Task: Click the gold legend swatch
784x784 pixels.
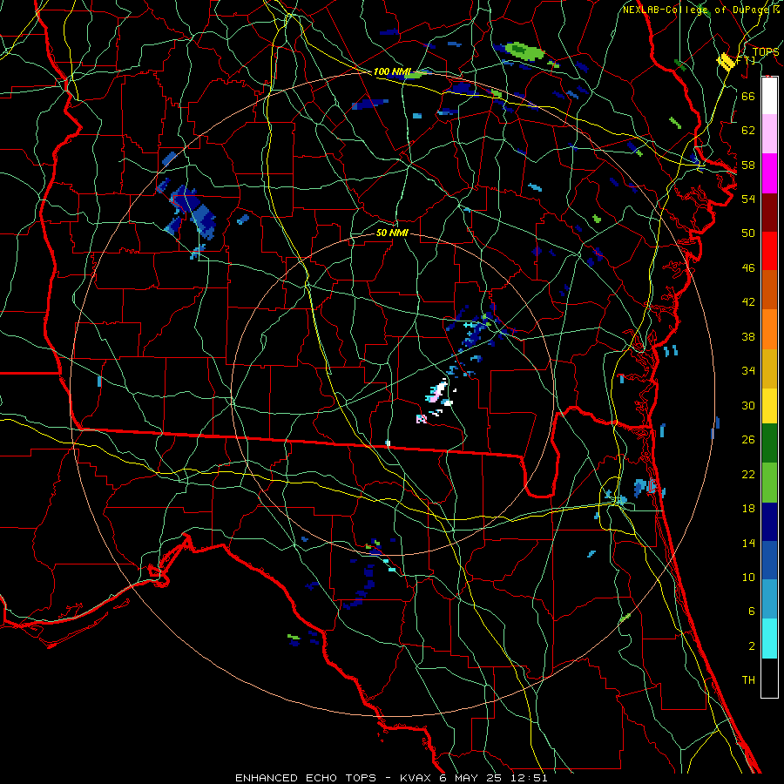Action: pos(769,368)
